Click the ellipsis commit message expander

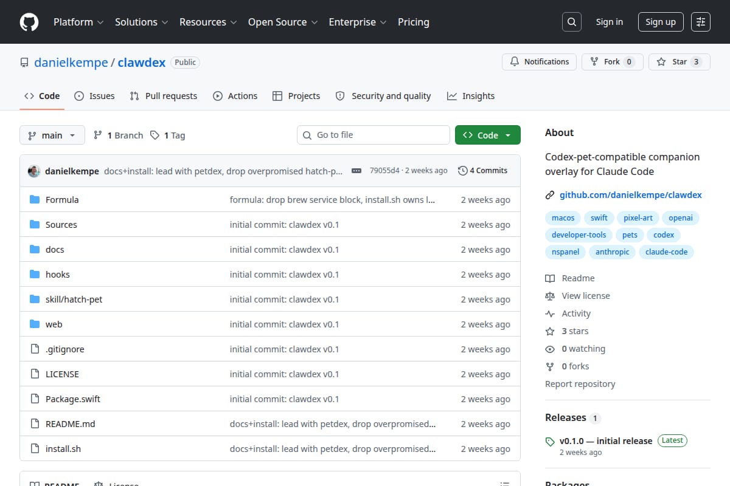(x=356, y=171)
